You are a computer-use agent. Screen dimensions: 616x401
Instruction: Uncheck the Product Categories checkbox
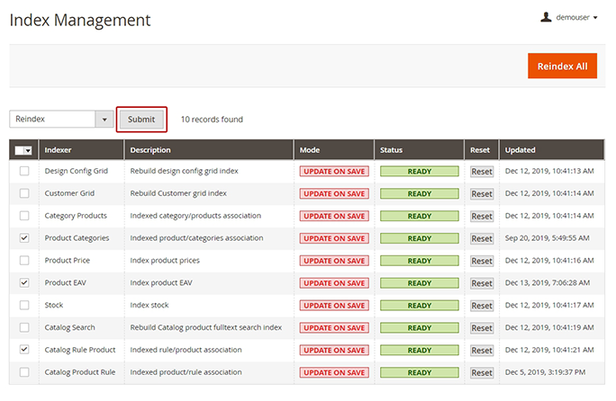[x=24, y=238]
